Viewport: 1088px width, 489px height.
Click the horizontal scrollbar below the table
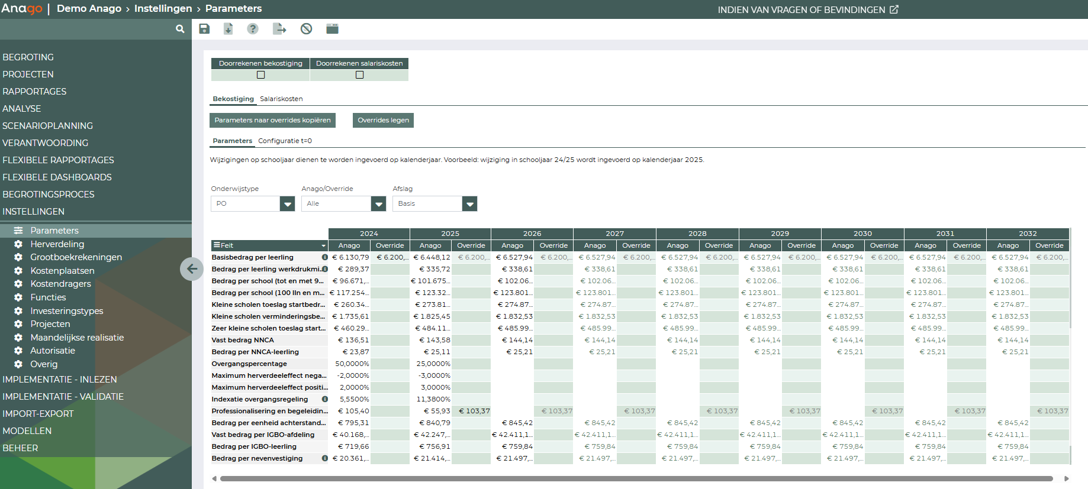[636, 479]
